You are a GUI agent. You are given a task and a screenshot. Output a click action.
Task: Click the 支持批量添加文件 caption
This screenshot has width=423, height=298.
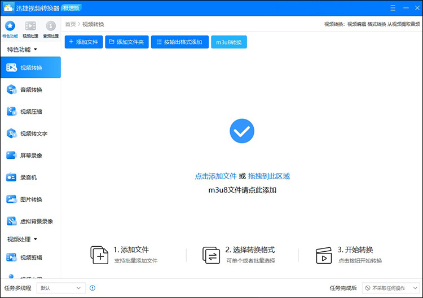[136, 261]
